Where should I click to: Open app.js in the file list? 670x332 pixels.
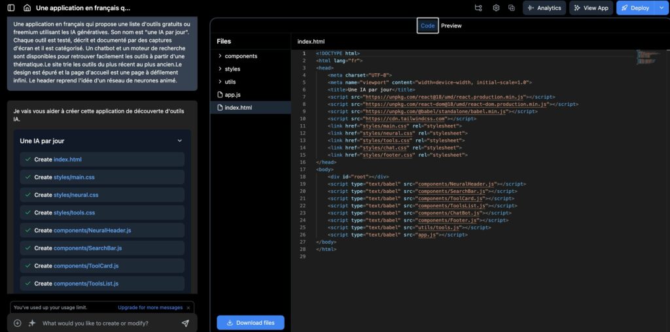pos(232,95)
